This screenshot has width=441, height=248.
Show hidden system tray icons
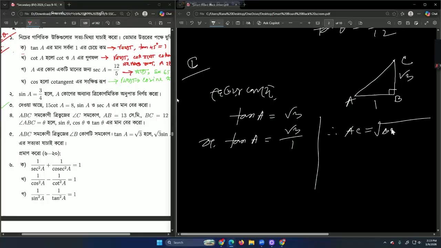click(x=385, y=242)
